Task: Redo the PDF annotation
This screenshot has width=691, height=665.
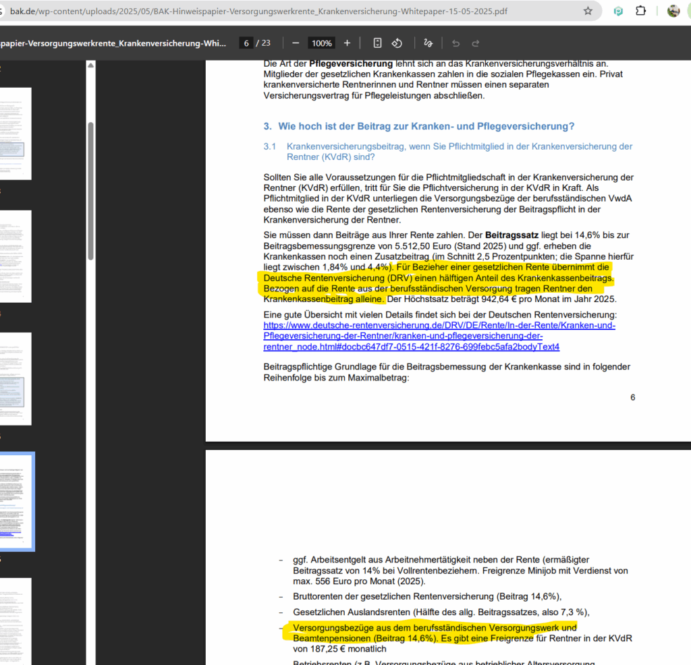Action: 476,43
